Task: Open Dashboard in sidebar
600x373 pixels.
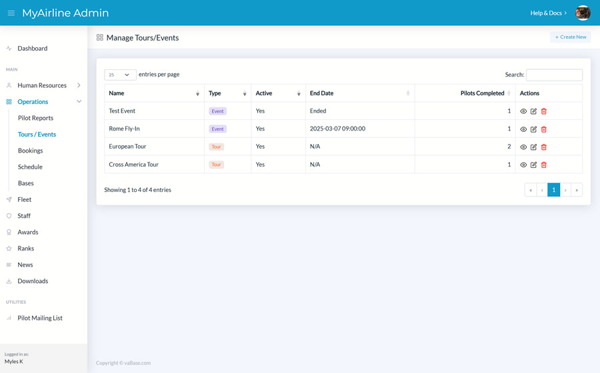Action: coord(33,49)
